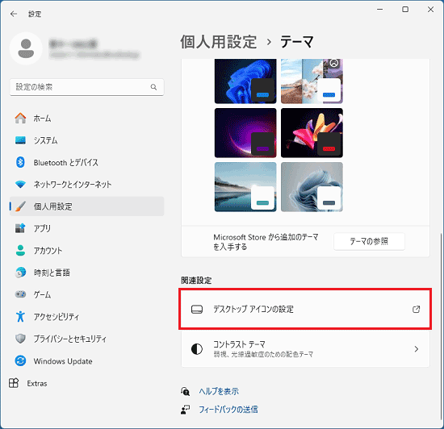
Task: Open アクセシビリティ settings
Action: pyautogui.click(x=87, y=316)
